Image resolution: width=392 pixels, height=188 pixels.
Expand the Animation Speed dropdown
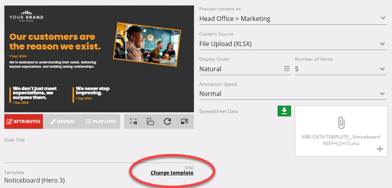click(383, 94)
